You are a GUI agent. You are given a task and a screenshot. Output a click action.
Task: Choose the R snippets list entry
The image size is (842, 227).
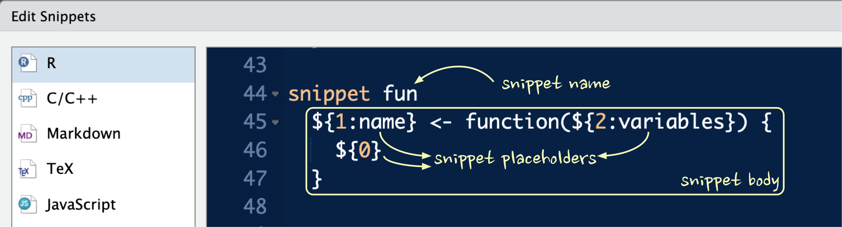pos(104,65)
